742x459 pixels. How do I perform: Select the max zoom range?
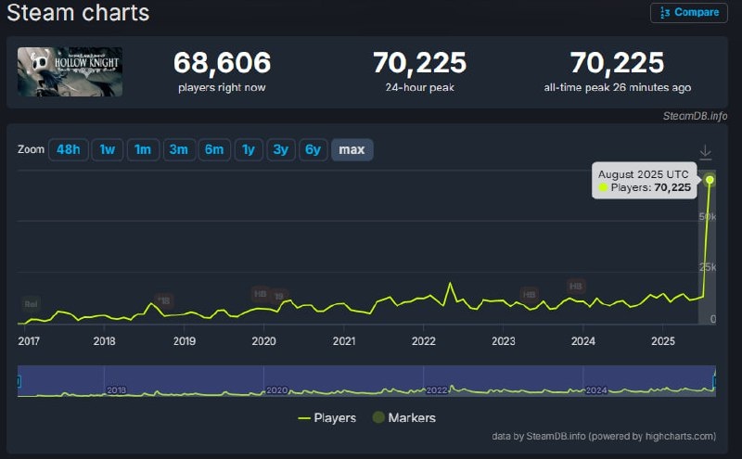point(352,149)
